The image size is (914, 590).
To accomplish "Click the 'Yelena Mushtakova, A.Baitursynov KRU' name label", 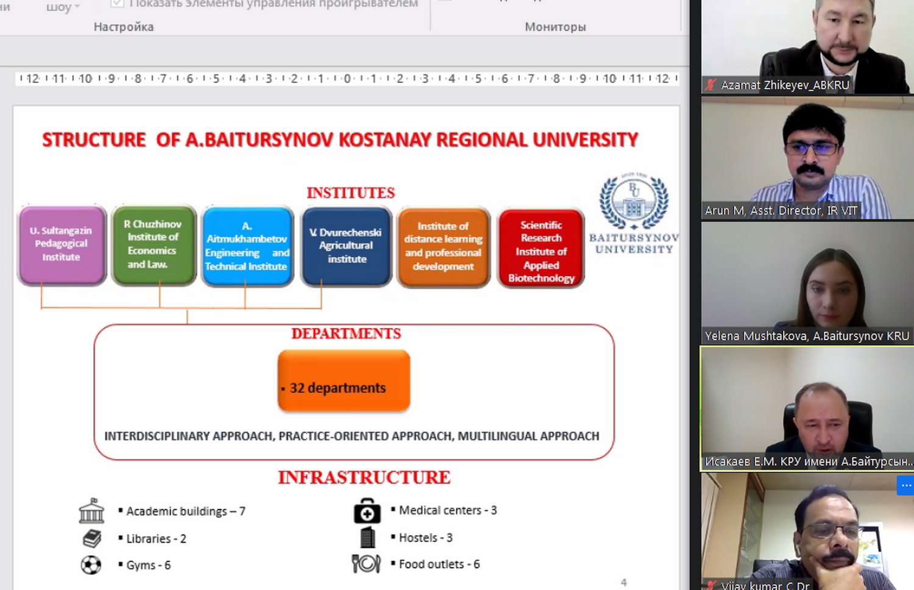I will coord(807,336).
